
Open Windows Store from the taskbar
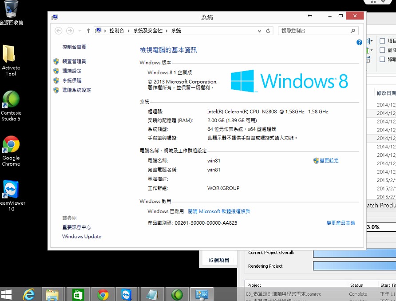78,294
